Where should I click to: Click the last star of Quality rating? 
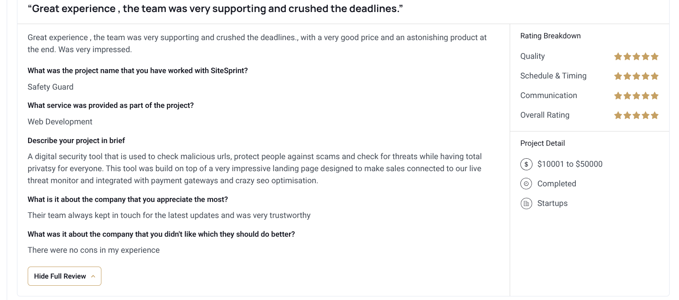[654, 57]
